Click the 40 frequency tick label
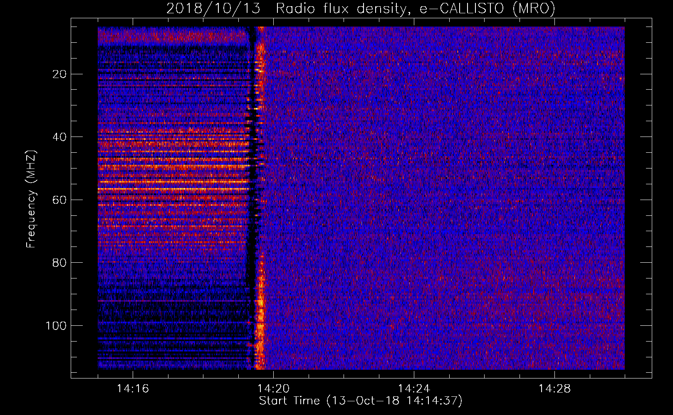The image size is (673, 415). (59, 137)
